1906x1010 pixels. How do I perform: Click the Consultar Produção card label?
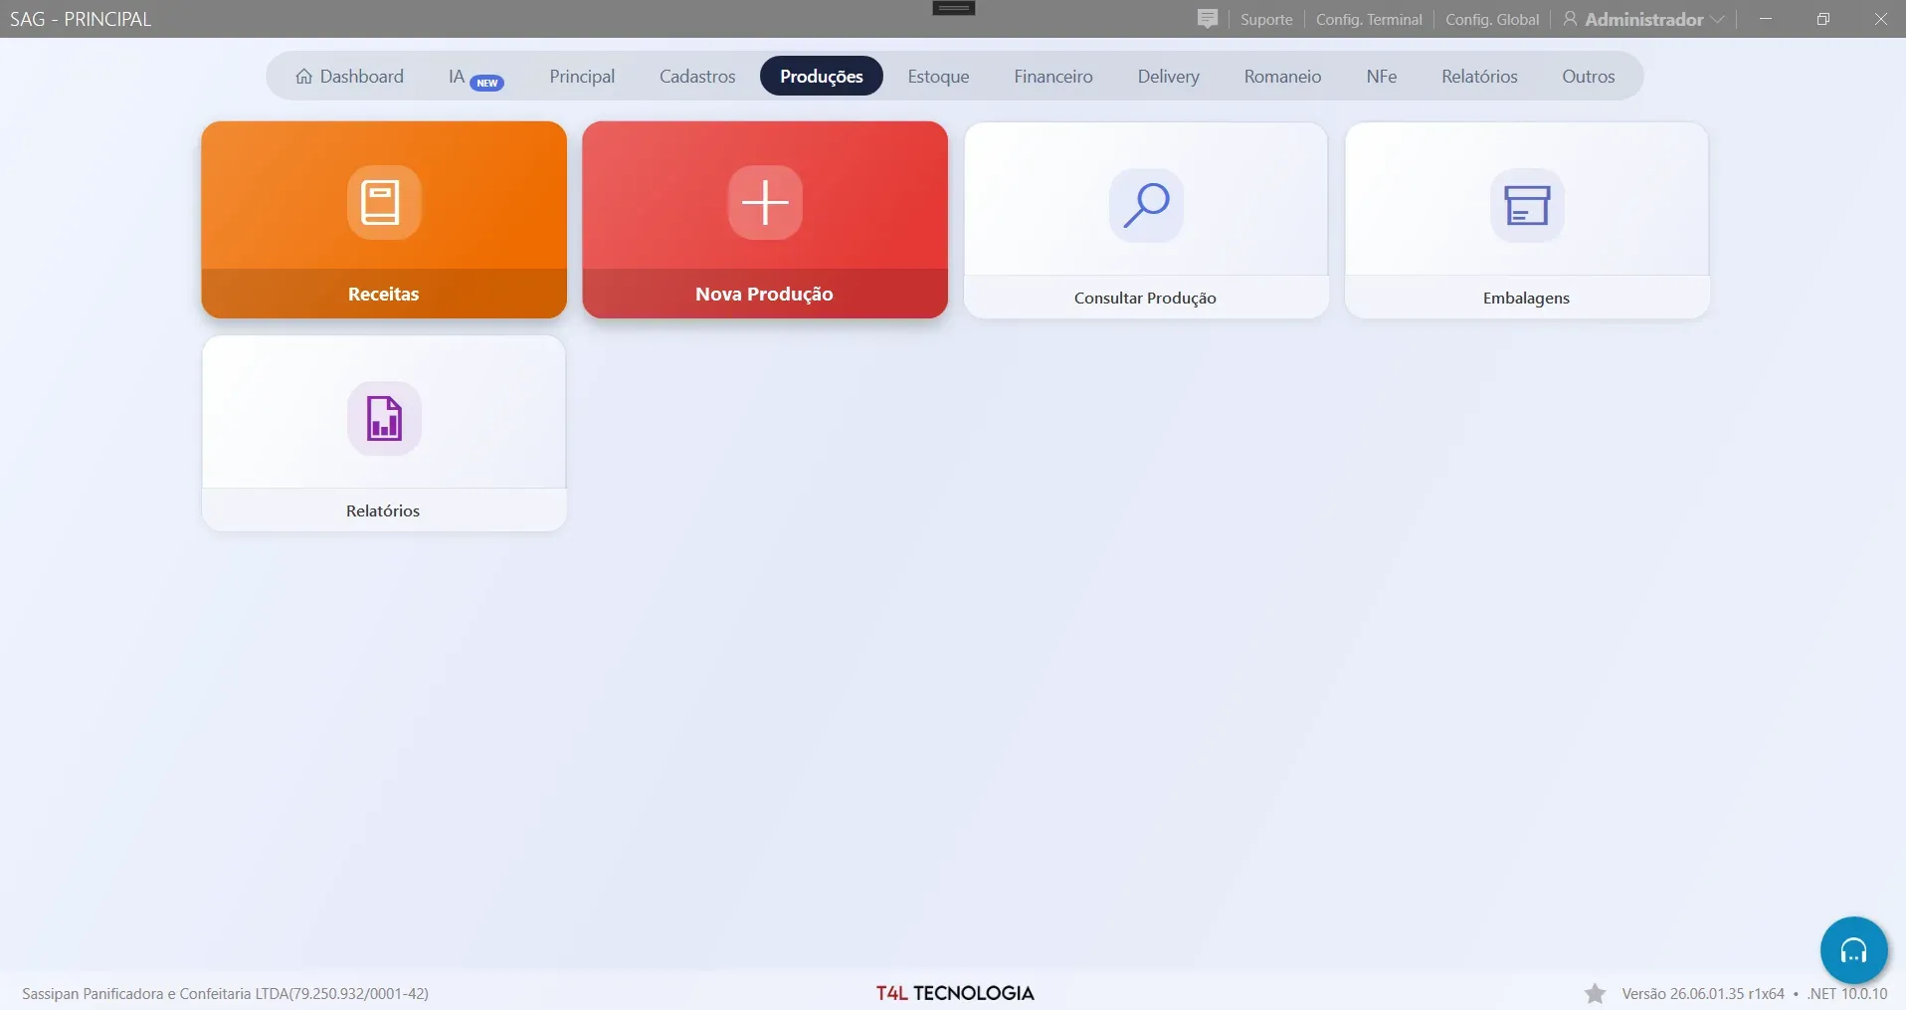(1145, 299)
